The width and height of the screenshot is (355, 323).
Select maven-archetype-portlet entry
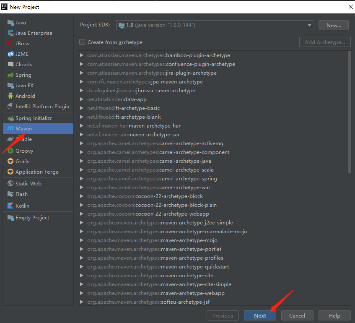click(x=154, y=249)
